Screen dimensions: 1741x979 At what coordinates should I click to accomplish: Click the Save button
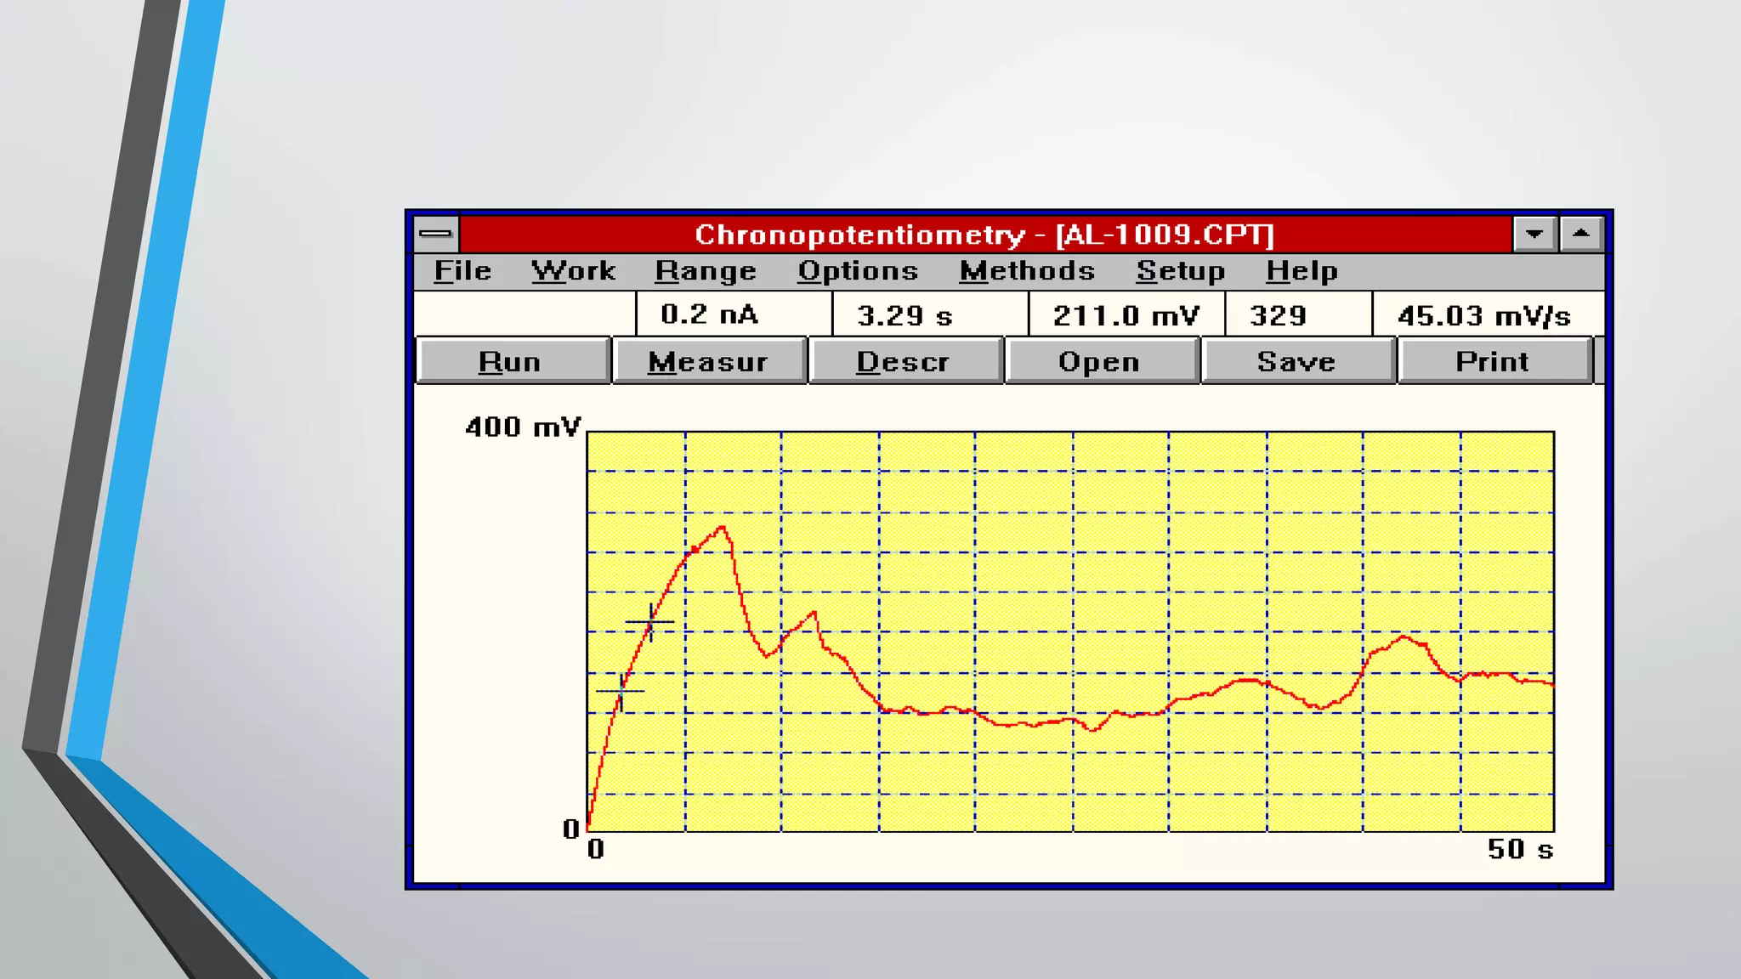[1296, 362]
